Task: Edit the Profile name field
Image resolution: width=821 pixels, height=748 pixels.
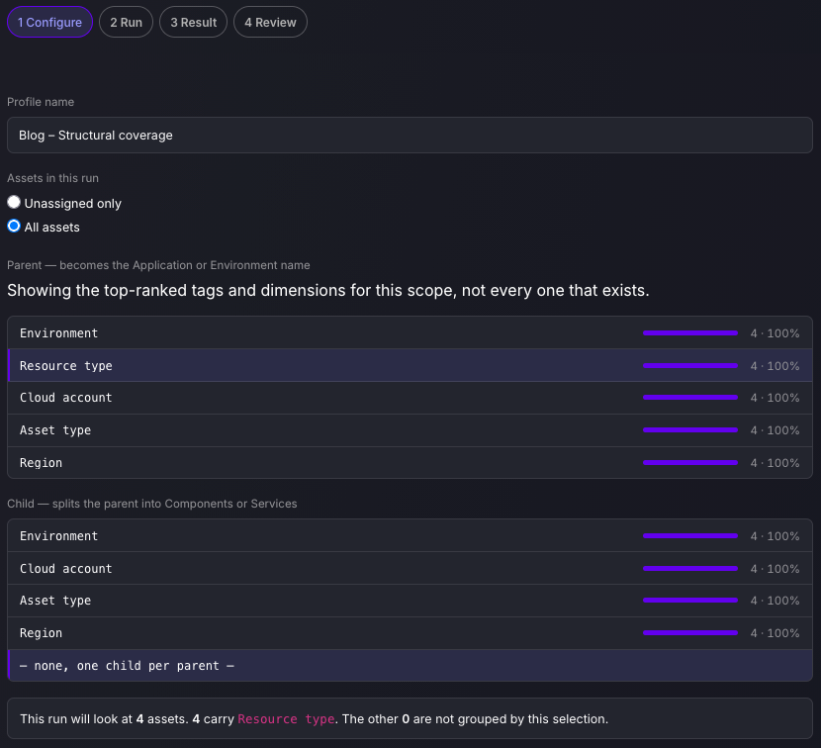Action: (x=410, y=136)
